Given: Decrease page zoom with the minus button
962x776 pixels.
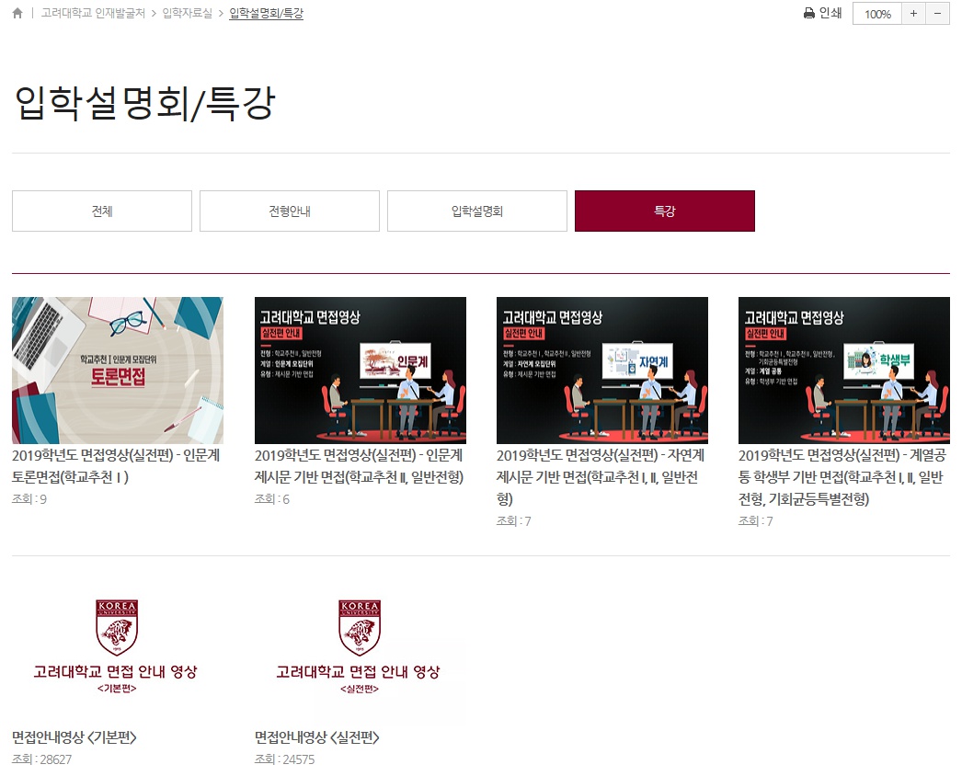Looking at the screenshot, I should (x=937, y=14).
